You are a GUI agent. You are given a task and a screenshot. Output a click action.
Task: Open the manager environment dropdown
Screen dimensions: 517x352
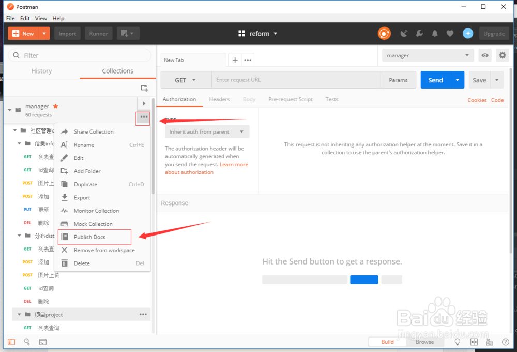(x=428, y=55)
